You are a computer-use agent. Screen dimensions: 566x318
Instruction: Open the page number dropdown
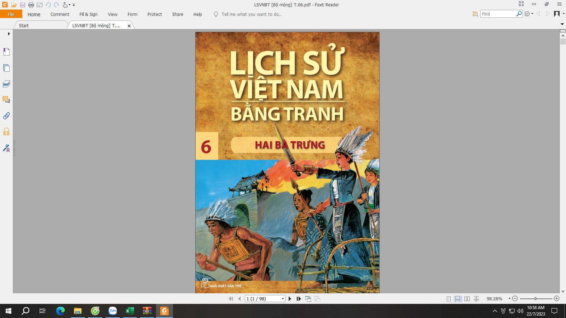click(283, 299)
